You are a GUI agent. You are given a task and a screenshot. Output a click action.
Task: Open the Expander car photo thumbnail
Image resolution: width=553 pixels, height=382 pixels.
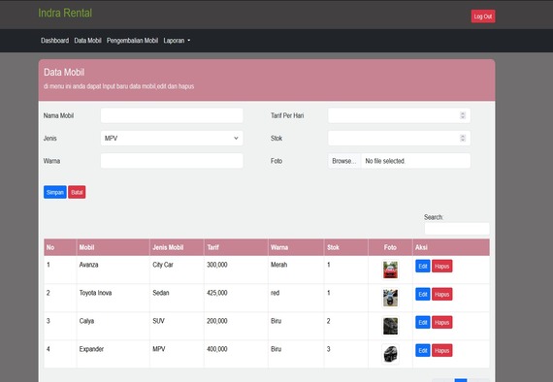(x=390, y=354)
